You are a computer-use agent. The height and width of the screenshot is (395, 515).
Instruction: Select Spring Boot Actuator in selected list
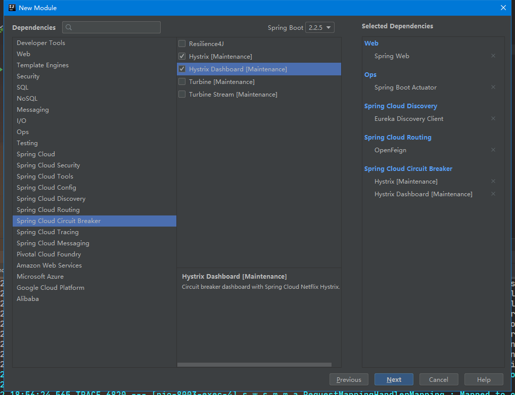406,87
